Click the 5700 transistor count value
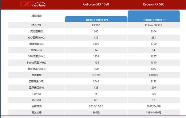This screenshot has width=186, height=118. [x=154, y=44]
